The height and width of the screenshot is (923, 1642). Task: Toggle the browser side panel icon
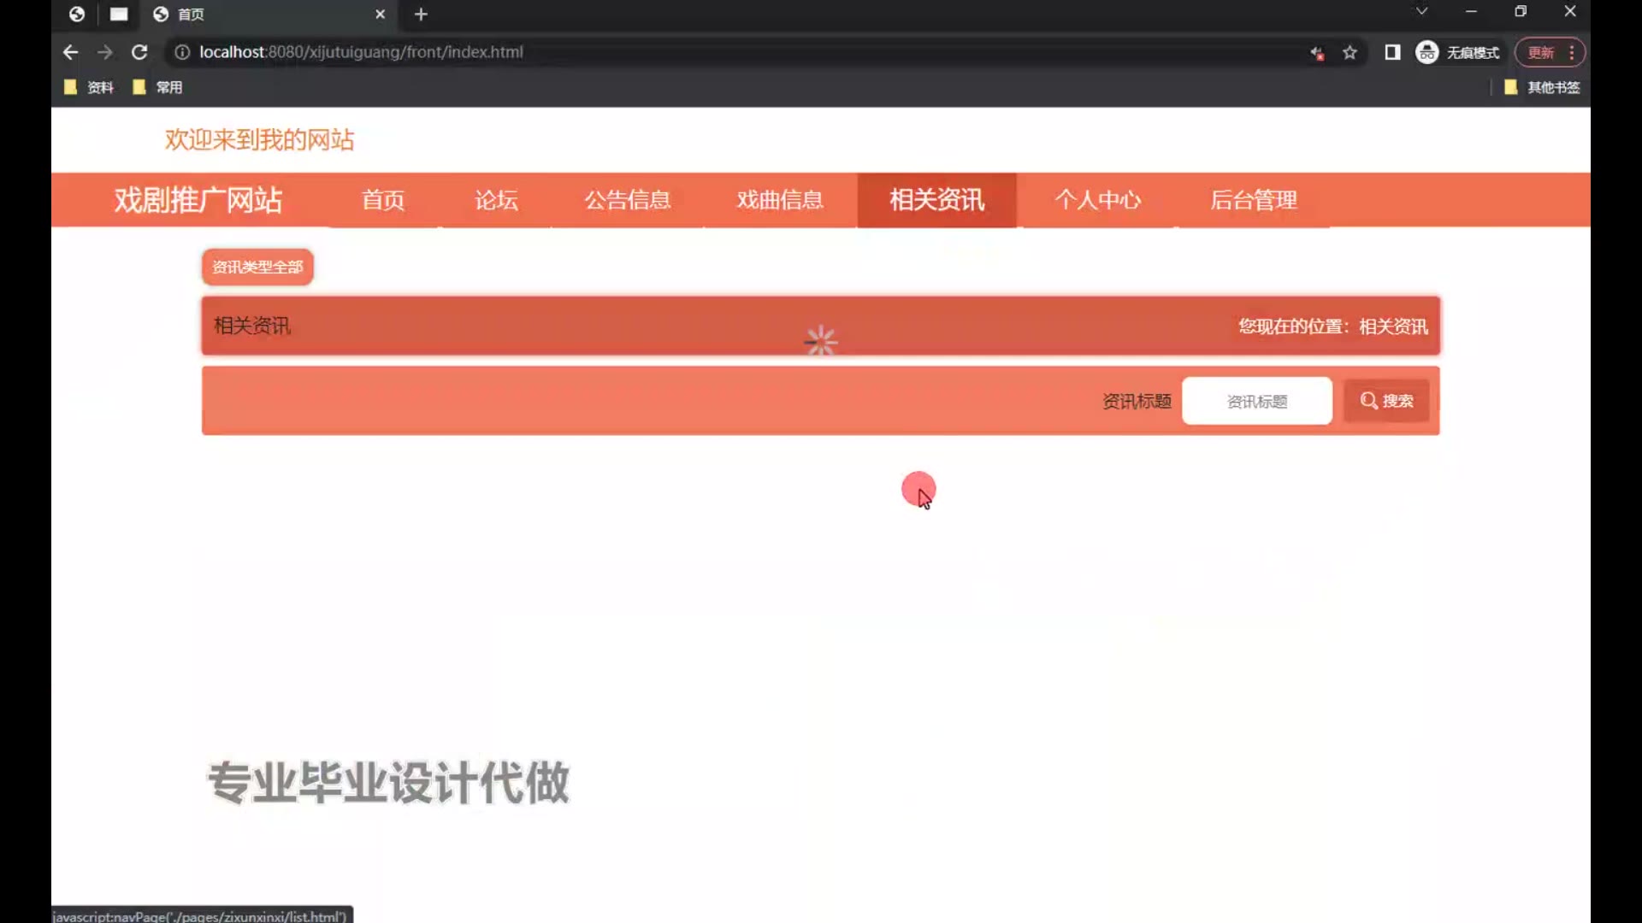click(1392, 53)
